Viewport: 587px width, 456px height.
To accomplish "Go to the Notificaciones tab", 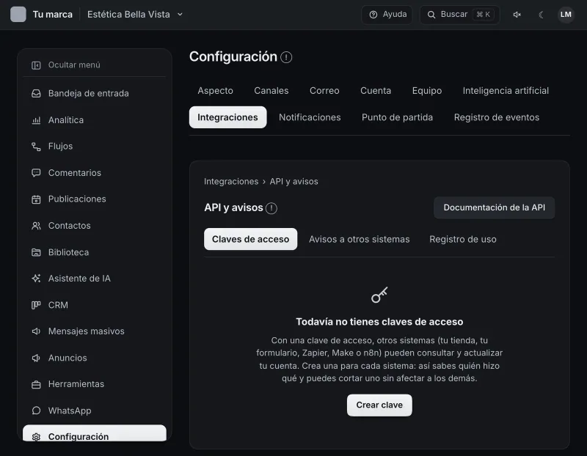I will [x=310, y=117].
